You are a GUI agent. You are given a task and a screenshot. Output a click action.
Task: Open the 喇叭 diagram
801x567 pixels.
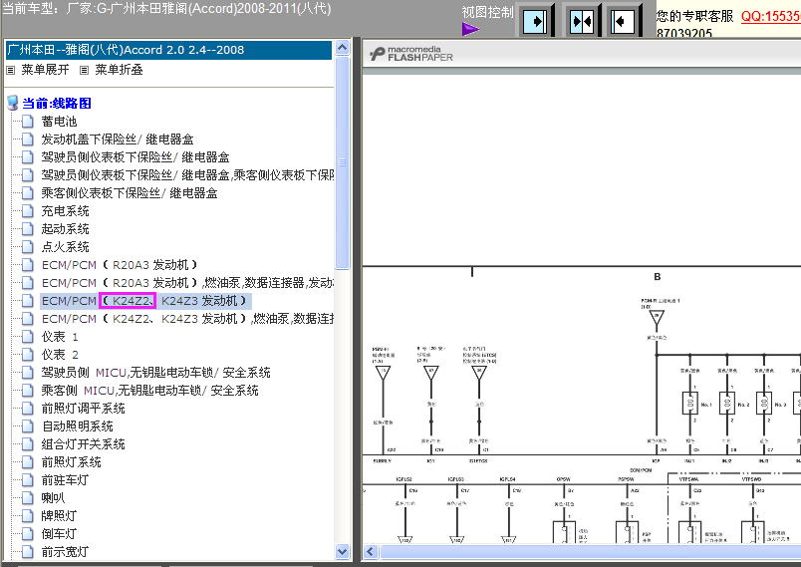click(x=53, y=497)
